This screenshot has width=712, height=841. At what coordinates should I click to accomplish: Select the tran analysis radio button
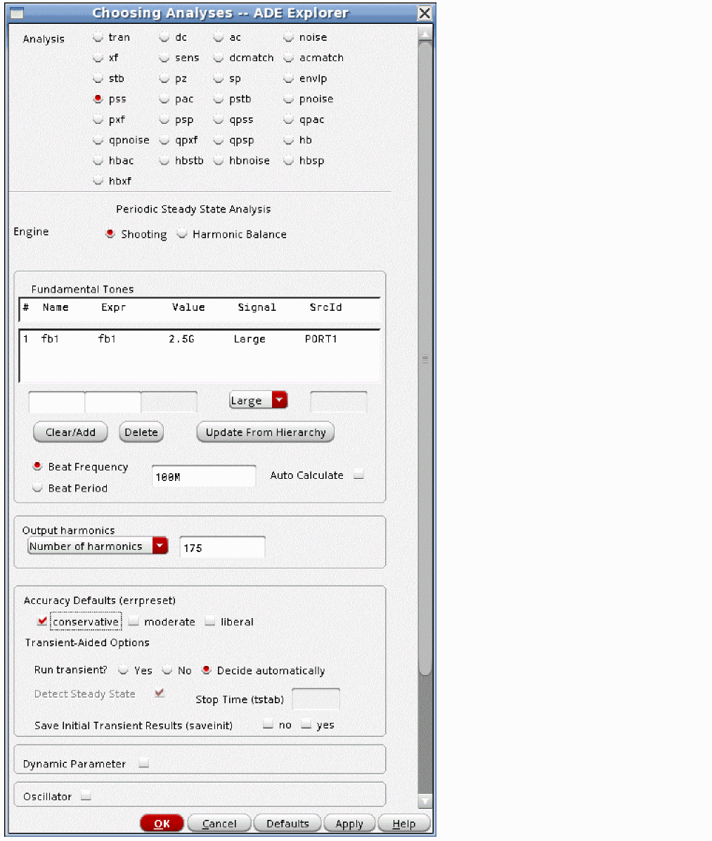pyautogui.click(x=98, y=37)
